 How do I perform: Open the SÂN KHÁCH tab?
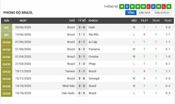tap(162, 13)
